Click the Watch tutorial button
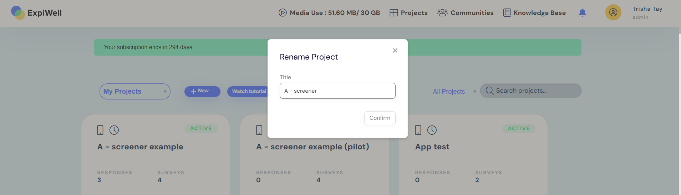This screenshot has height=195, width=681. tap(248, 91)
